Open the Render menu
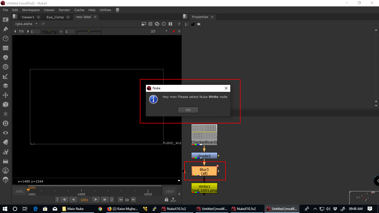The width and height of the screenshot is (379, 213). coord(64,10)
